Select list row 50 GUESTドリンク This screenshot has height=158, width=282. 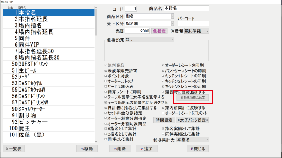coord(49,64)
